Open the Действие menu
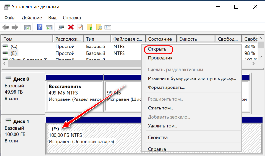265x156 pixels. tap(32, 18)
